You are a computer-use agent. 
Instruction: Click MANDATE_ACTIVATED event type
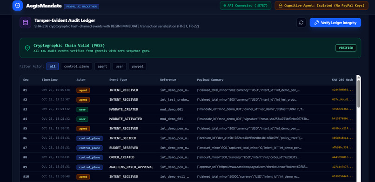126,119
